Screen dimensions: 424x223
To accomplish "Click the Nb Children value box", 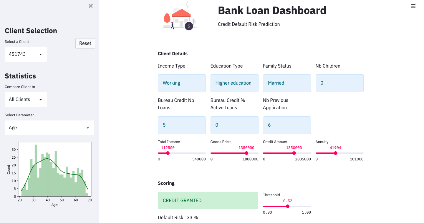I will click(339, 83).
